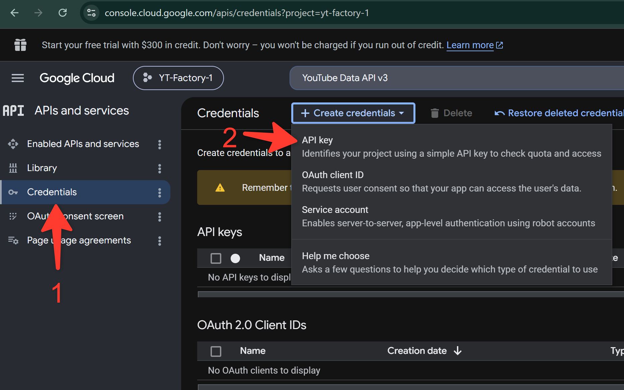This screenshot has width=624, height=390.
Task: Sort OAuth clients by Name column
Action: coord(253,351)
